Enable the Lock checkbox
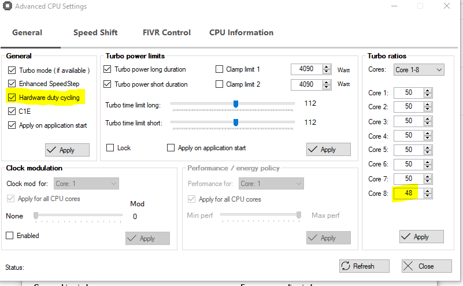This screenshot has width=463, height=286. tap(110, 148)
